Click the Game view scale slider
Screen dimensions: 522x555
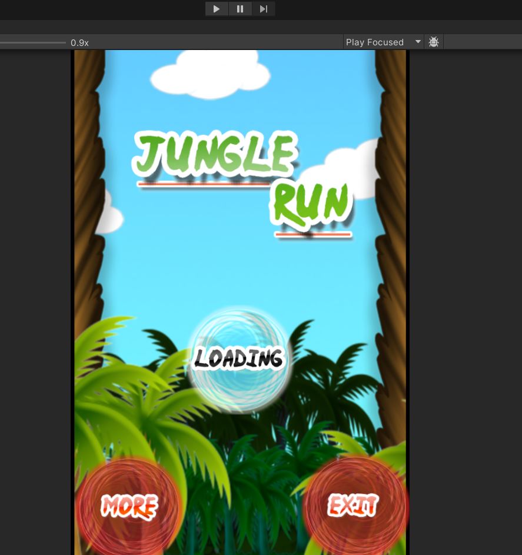(33, 42)
